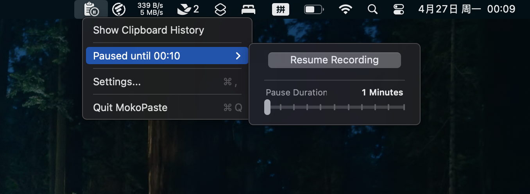Open Control Center toggles icon

(399, 9)
